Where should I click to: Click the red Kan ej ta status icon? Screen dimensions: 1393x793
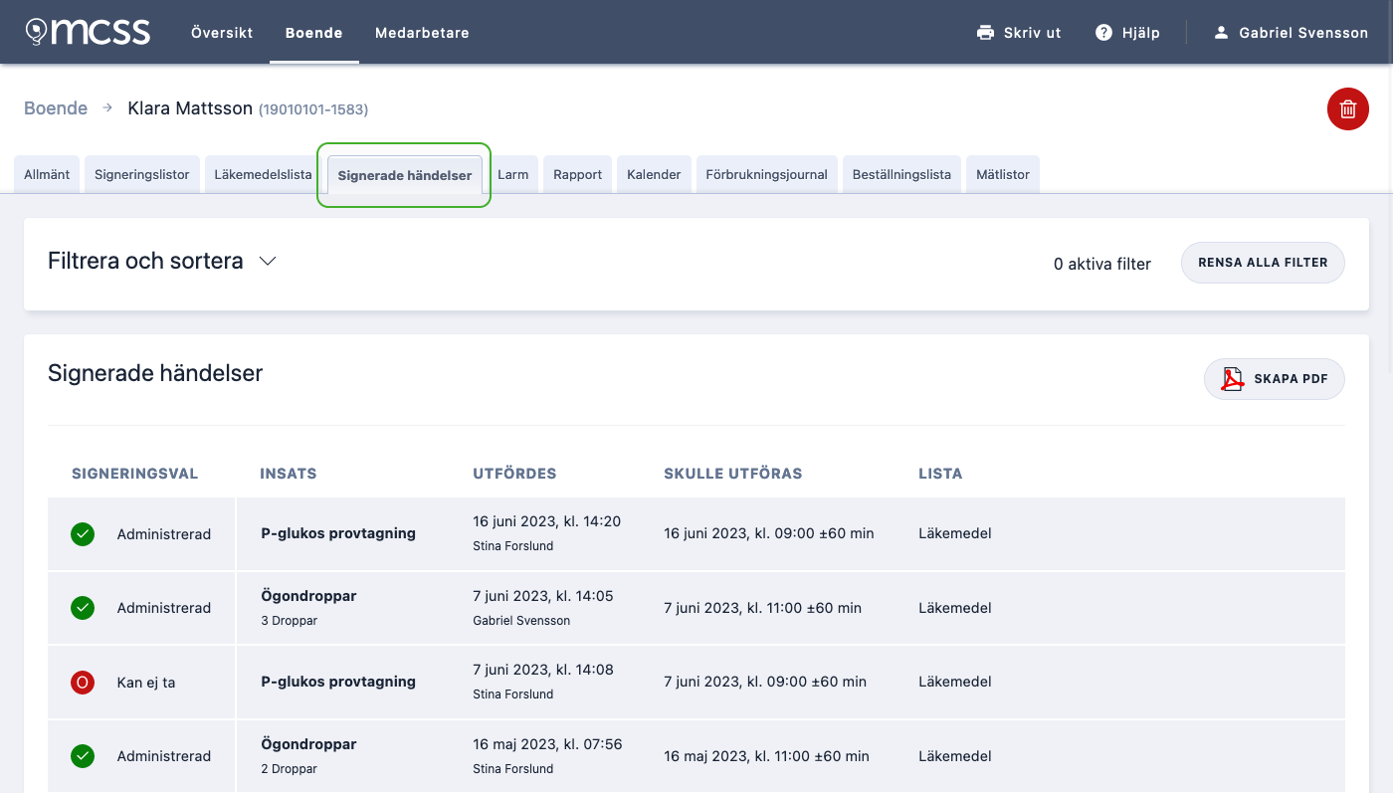click(83, 683)
